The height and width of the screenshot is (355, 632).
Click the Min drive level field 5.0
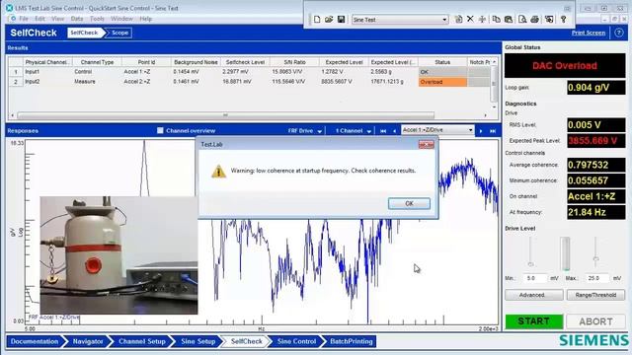(x=534, y=278)
